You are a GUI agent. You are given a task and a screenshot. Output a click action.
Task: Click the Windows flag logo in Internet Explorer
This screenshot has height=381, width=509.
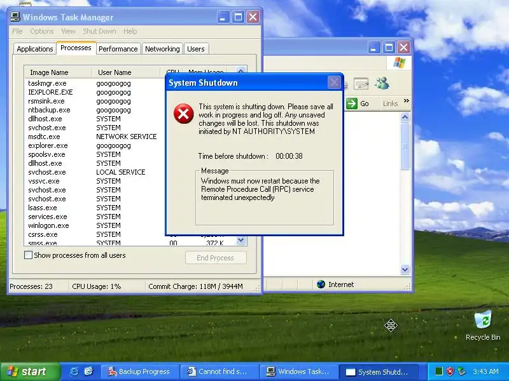click(400, 62)
